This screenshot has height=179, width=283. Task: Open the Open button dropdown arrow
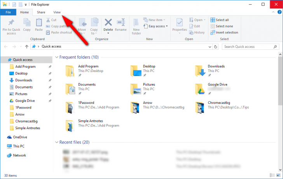(x=204, y=20)
